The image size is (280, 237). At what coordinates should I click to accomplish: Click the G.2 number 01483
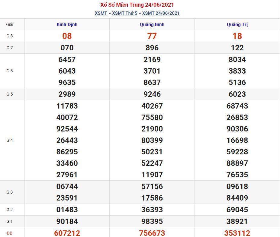tap(67, 210)
